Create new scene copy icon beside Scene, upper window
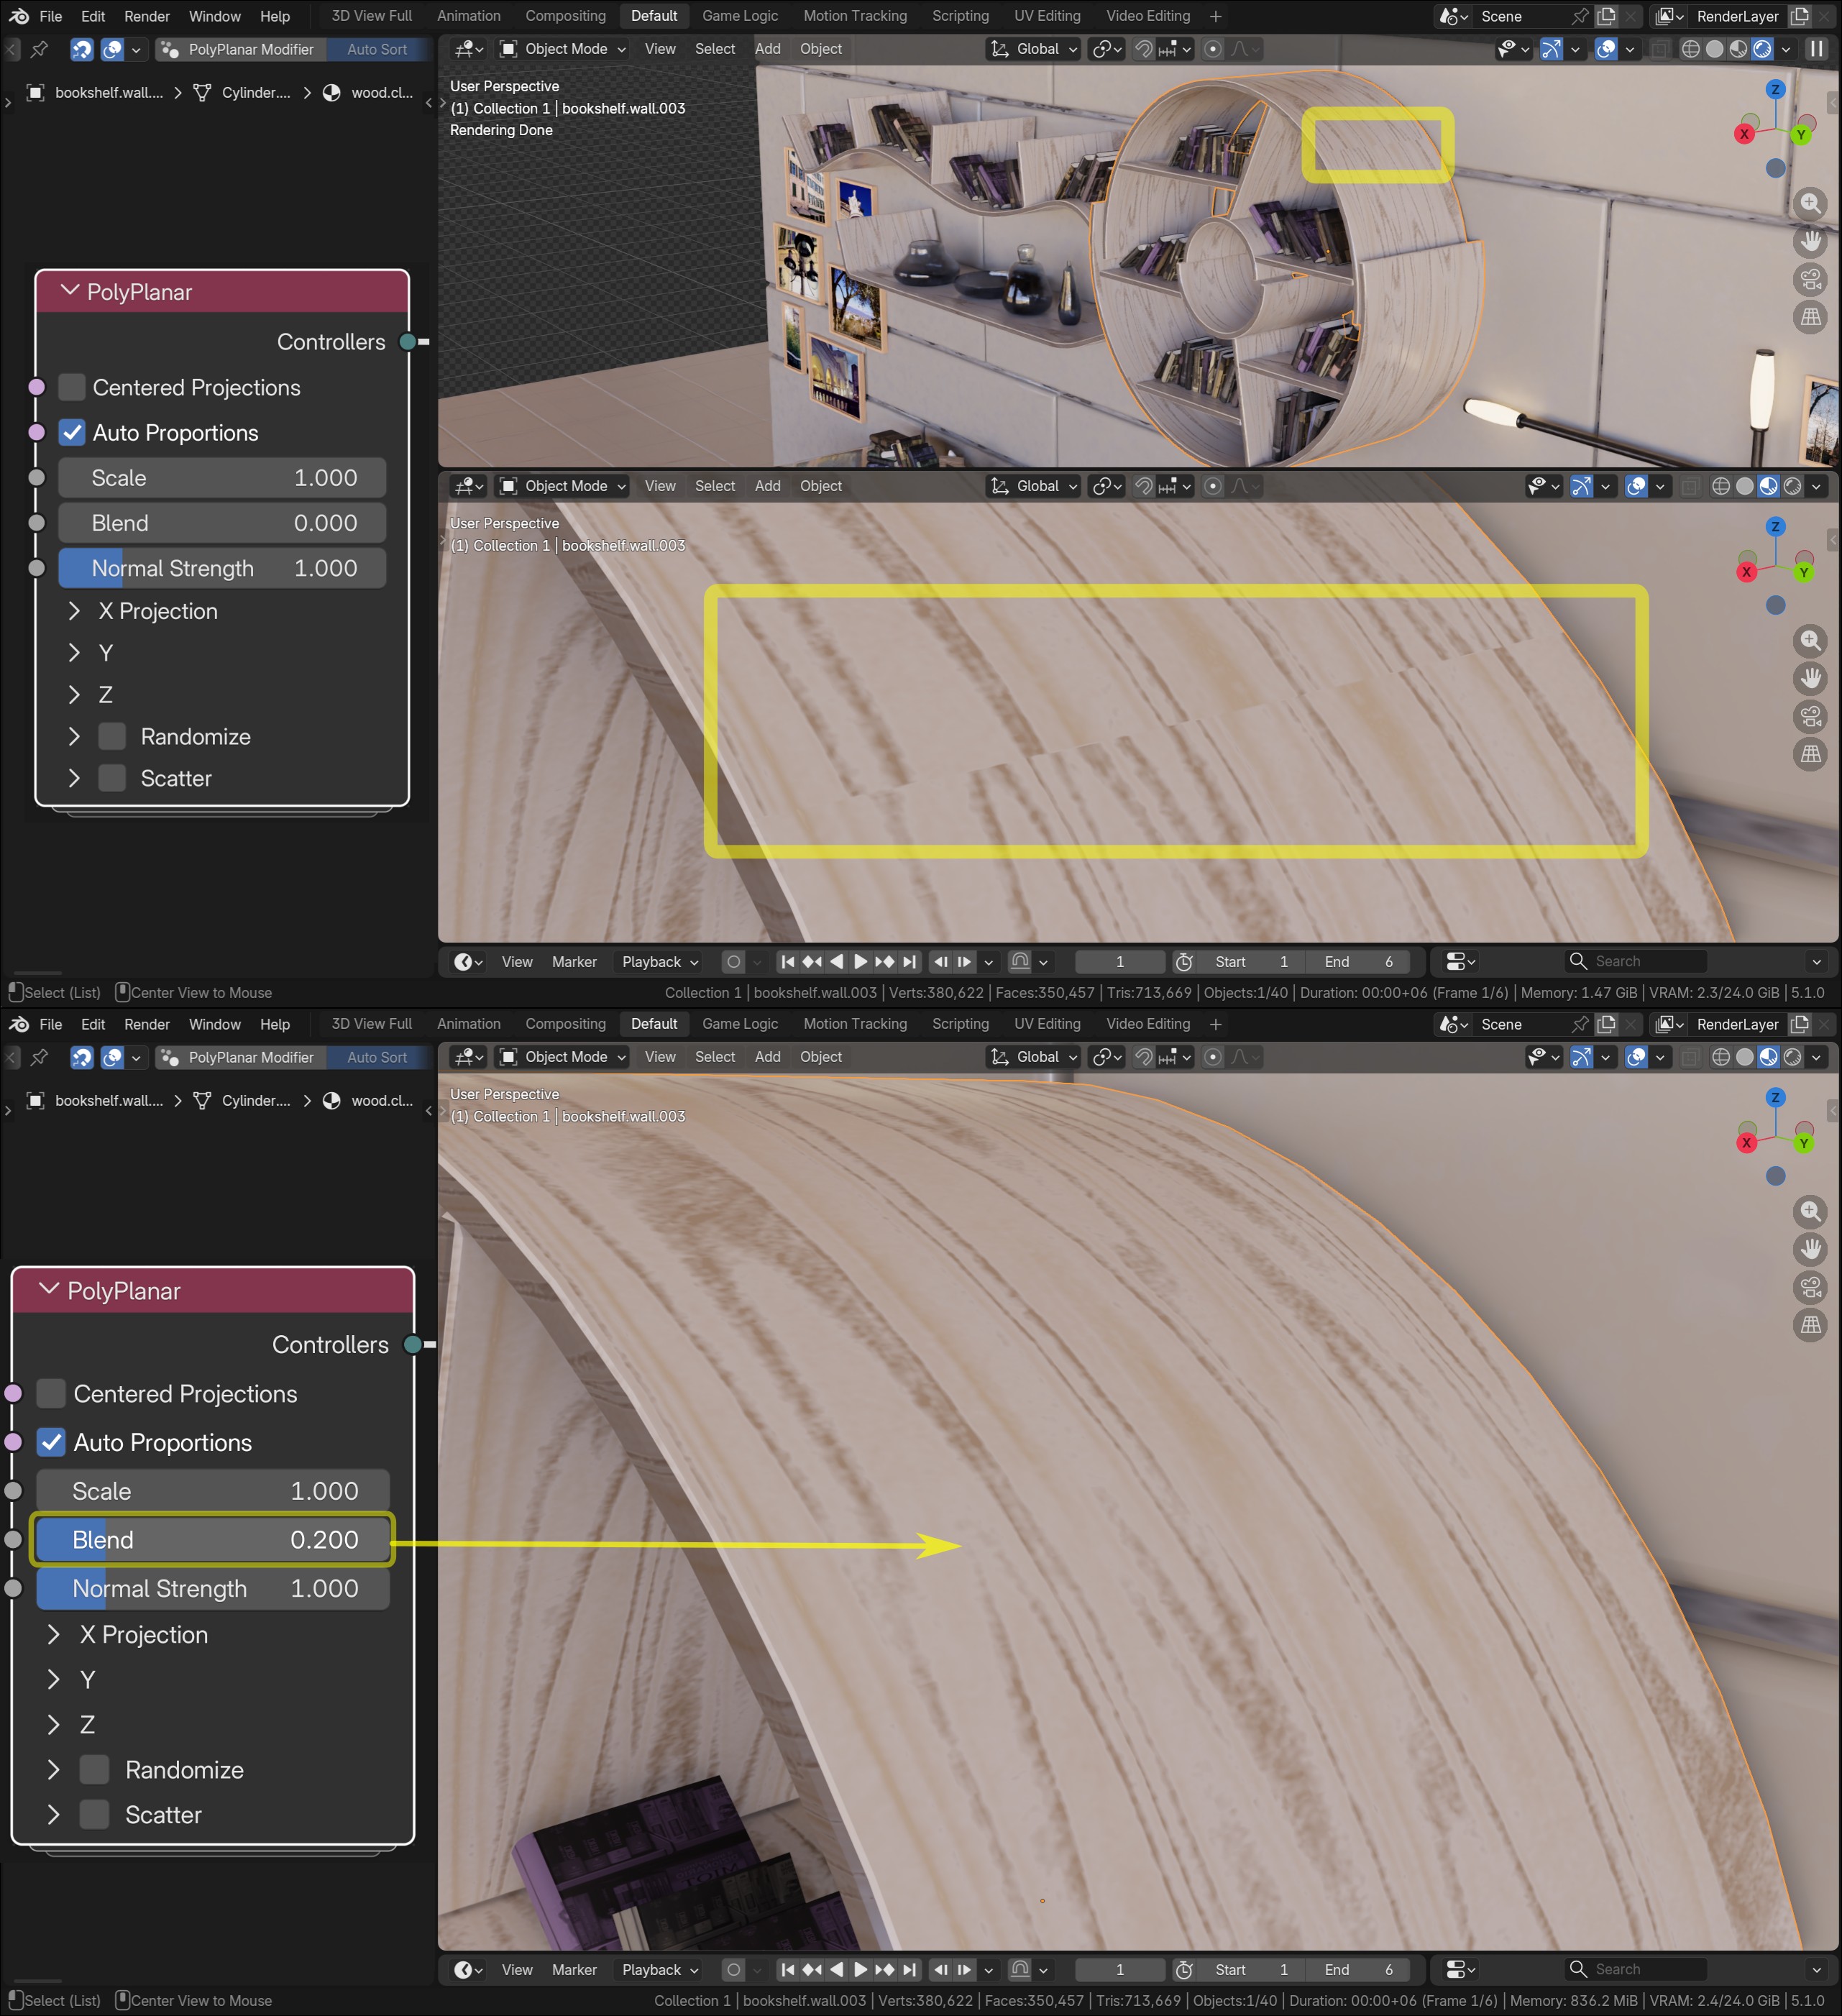The width and height of the screenshot is (1842, 2016). click(x=1606, y=16)
